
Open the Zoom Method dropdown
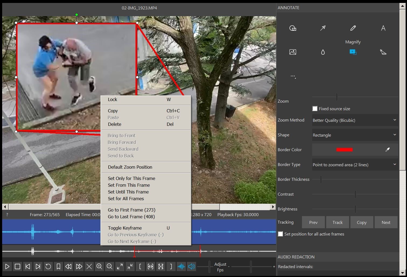354,120
